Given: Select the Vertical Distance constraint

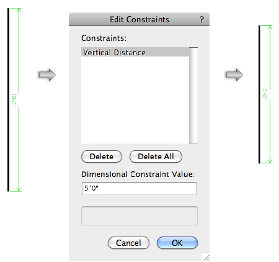Looking at the screenshot, I should coord(135,52).
